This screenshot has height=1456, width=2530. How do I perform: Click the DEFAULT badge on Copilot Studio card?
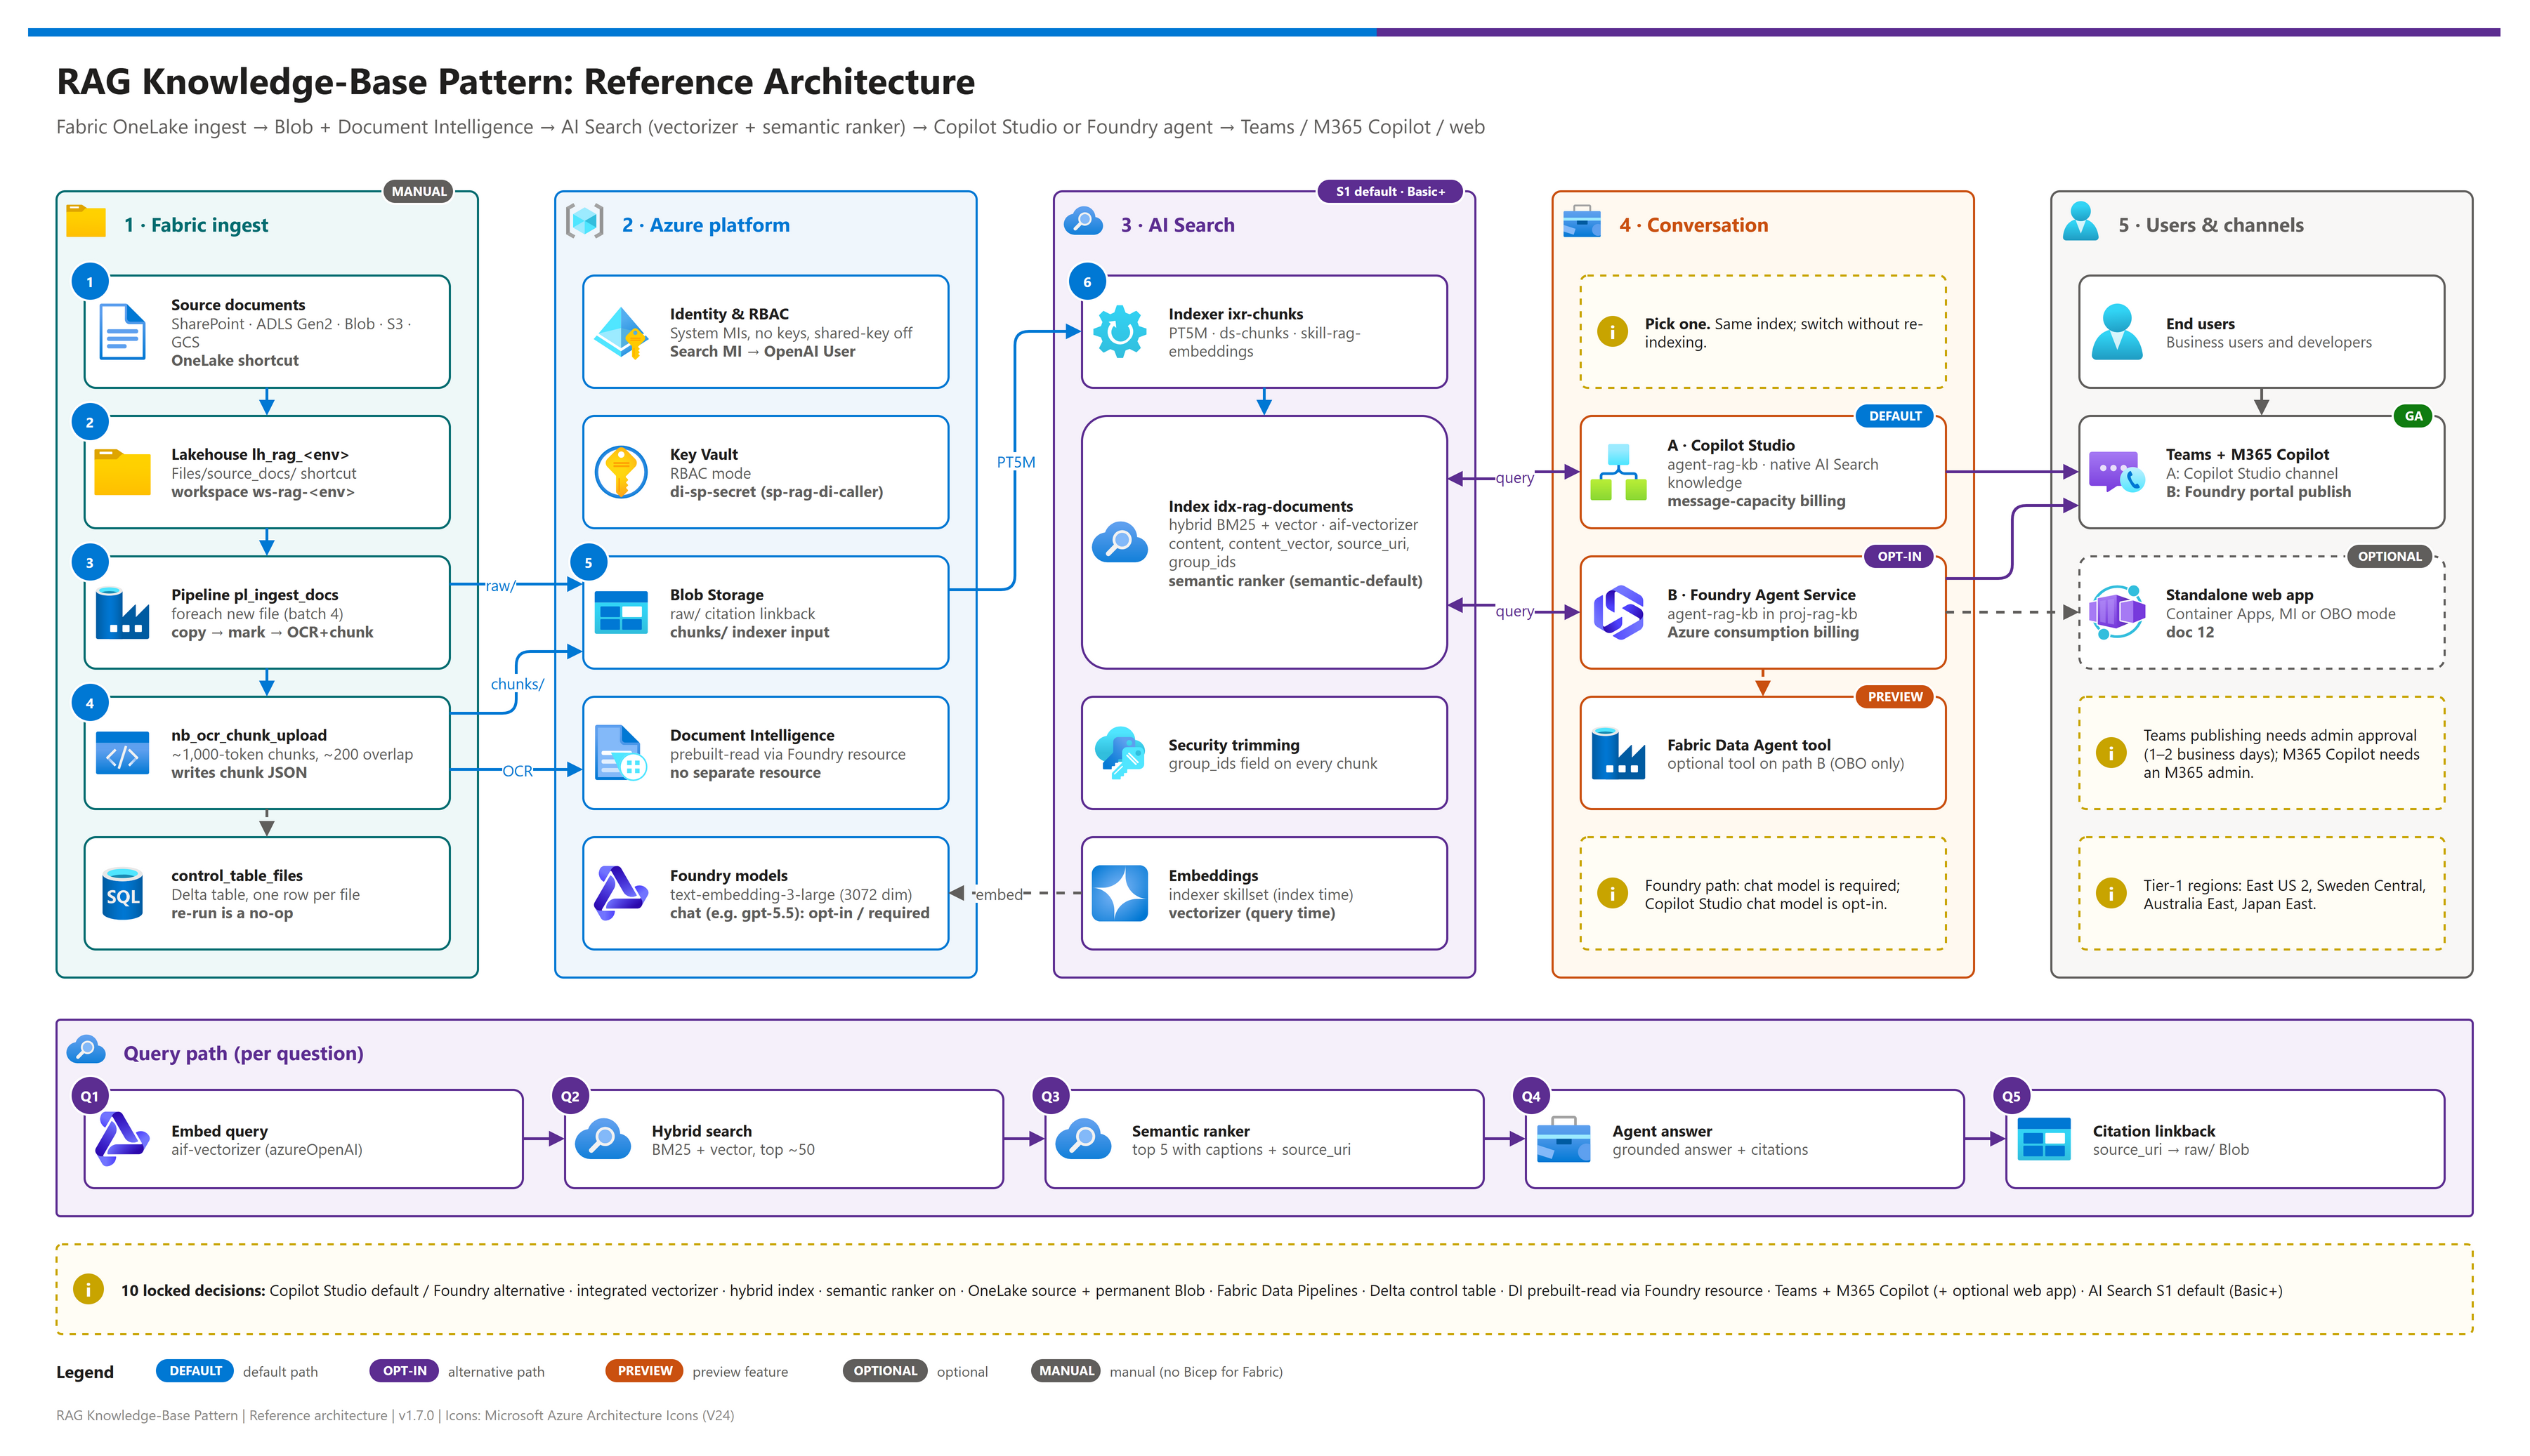tap(1896, 416)
